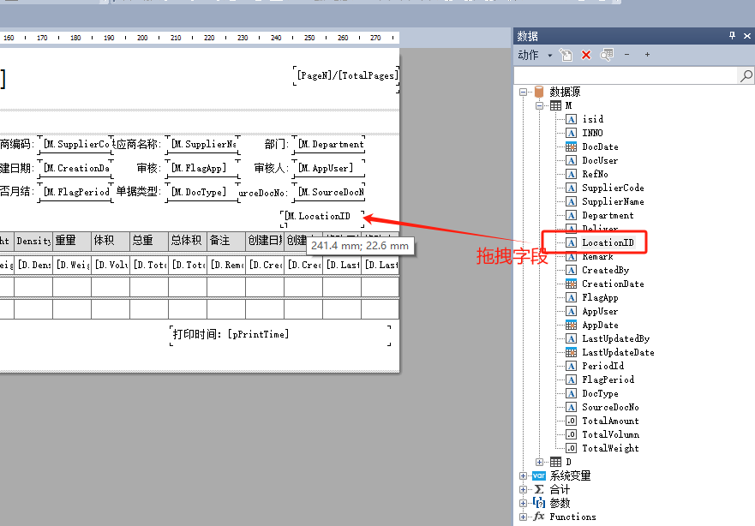The image size is (755, 526).
Task: Select the LastUpdatedBy field
Action: click(616, 338)
